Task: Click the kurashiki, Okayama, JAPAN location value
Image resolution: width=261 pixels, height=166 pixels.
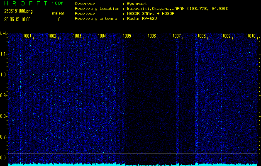Action: [178, 9]
